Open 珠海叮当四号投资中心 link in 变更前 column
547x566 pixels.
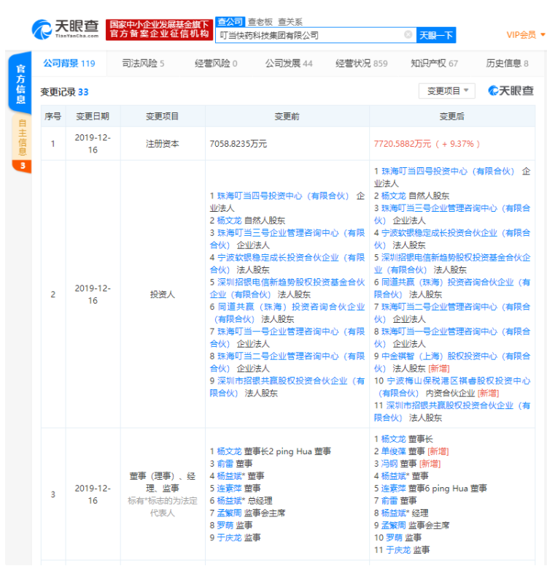[283, 196]
